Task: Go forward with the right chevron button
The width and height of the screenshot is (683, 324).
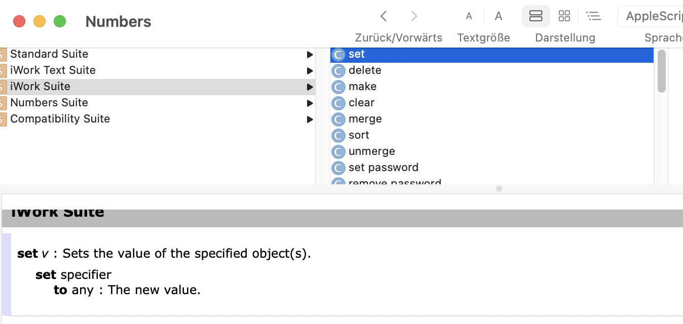Action: point(414,16)
